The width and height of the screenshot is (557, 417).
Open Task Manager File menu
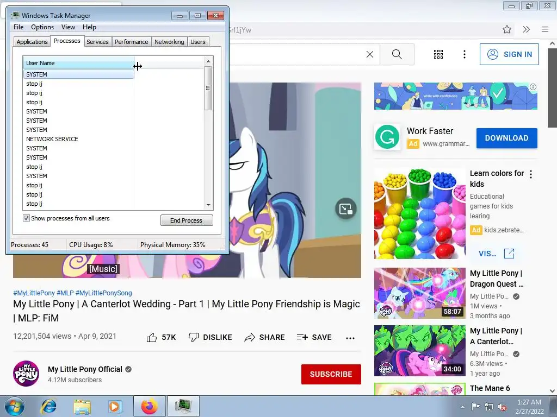[x=18, y=27]
